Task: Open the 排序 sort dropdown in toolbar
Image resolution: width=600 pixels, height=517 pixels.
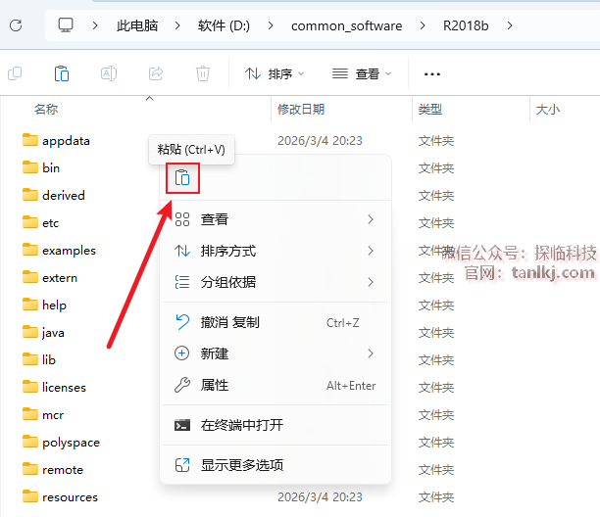Action: click(x=275, y=73)
